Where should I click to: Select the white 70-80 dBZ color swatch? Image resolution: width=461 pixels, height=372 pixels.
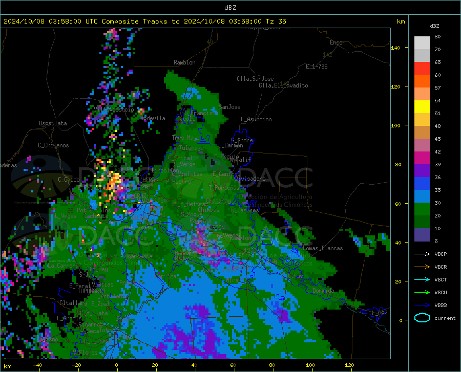coord(422,43)
